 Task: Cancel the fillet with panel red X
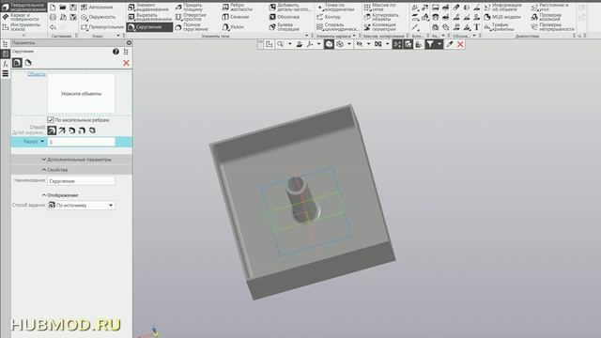[x=126, y=63]
